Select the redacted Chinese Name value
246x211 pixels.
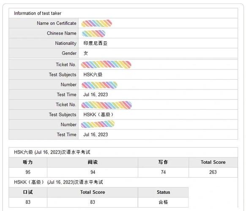pyautogui.click(x=93, y=33)
